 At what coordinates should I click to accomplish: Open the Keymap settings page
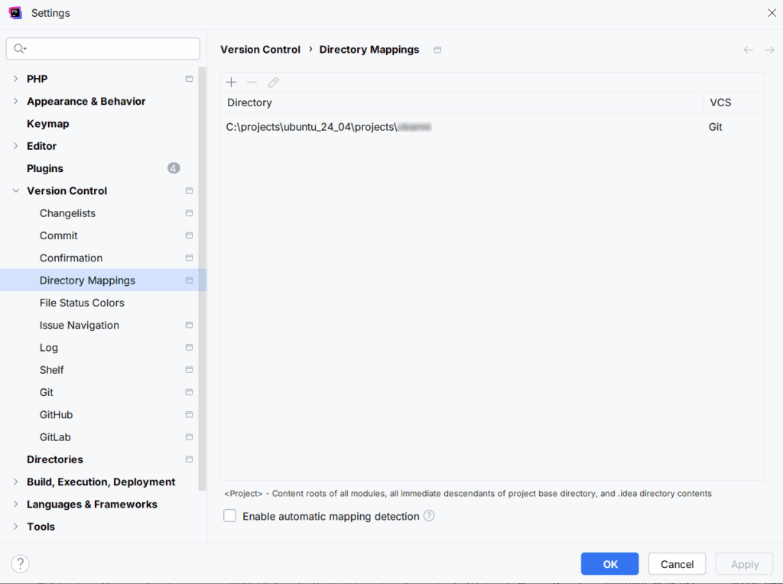pos(47,124)
